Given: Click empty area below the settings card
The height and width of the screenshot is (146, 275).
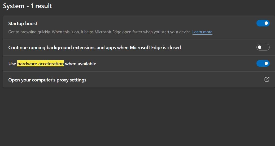Looking at the screenshot, I should (x=137, y=116).
